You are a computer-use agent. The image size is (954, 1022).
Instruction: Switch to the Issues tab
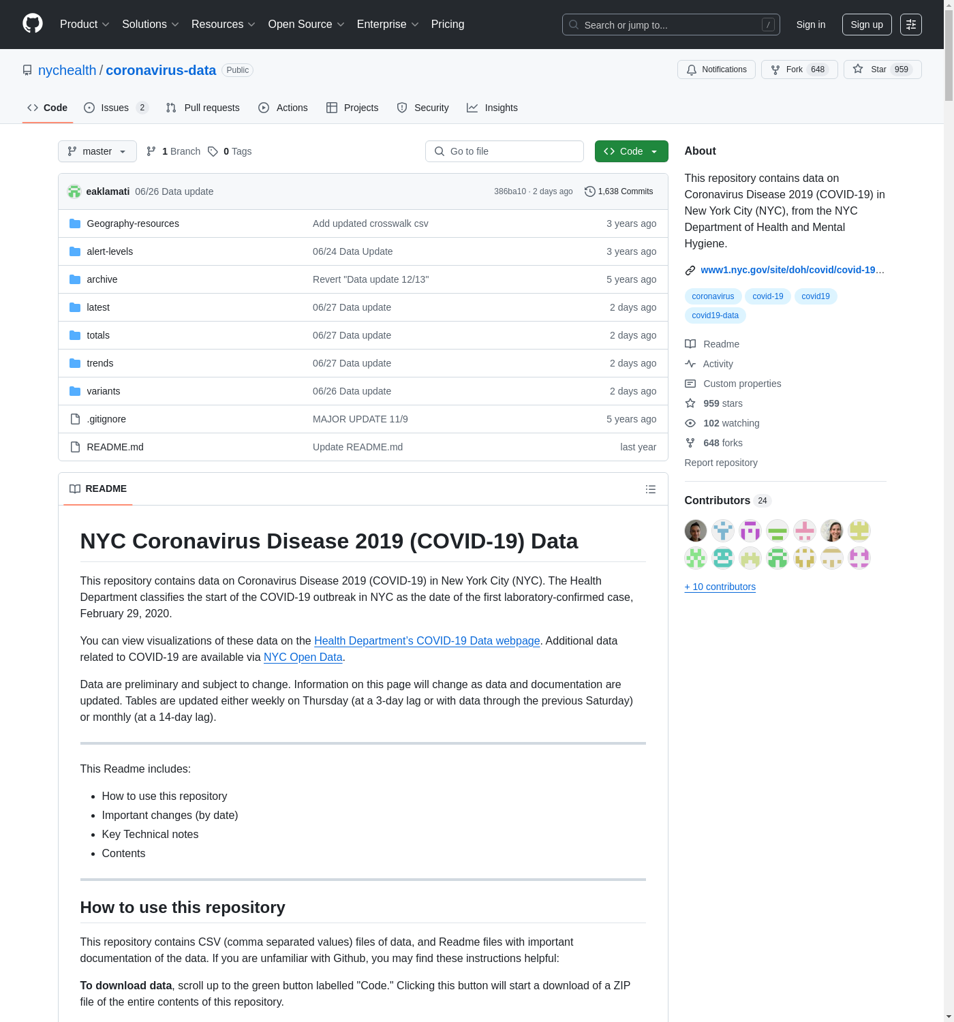pyautogui.click(x=115, y=108)
